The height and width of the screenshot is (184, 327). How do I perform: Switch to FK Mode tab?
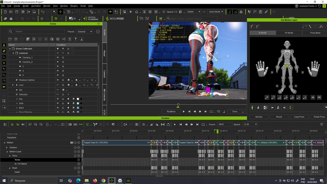289,33
